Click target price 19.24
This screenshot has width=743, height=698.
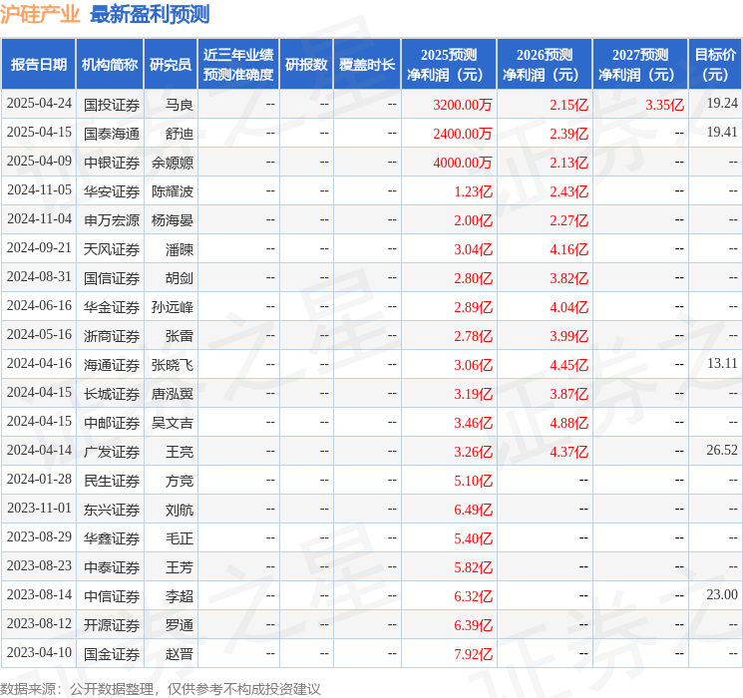coord(722,104)
